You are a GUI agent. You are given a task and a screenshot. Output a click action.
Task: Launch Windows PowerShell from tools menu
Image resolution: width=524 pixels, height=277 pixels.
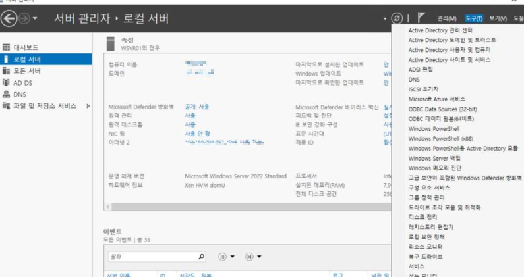pos(434,129)
